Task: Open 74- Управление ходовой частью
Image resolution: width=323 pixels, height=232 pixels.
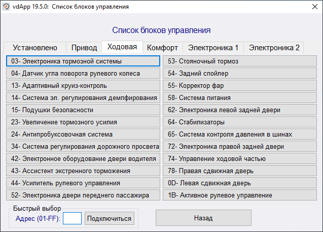Action: point(240,158)
